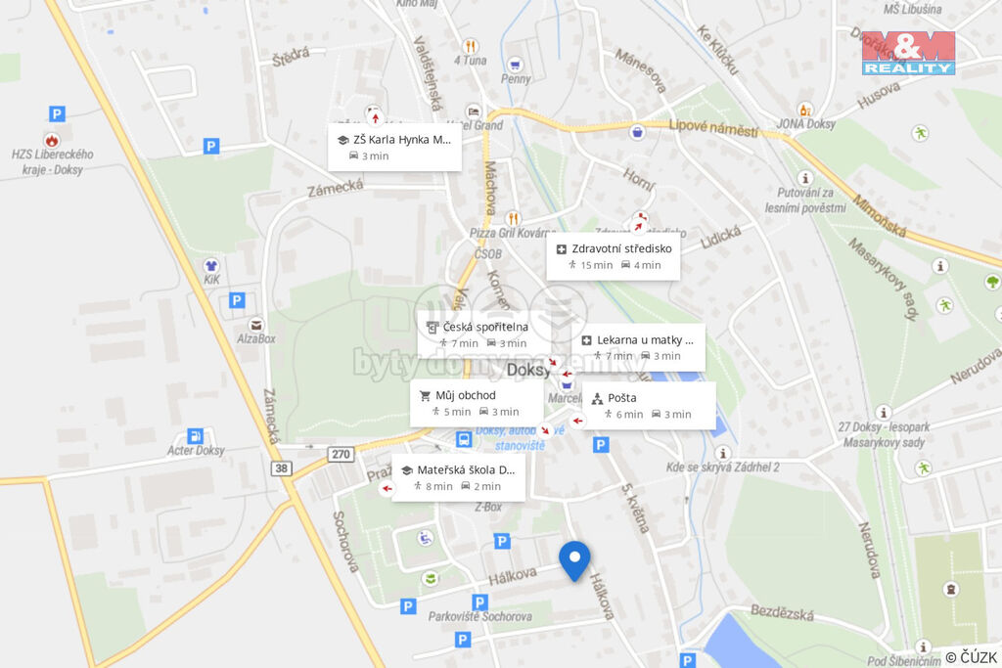
Task: Click the KiK clothing store icon
Action: pyautogui.click(x=211, y=265)
